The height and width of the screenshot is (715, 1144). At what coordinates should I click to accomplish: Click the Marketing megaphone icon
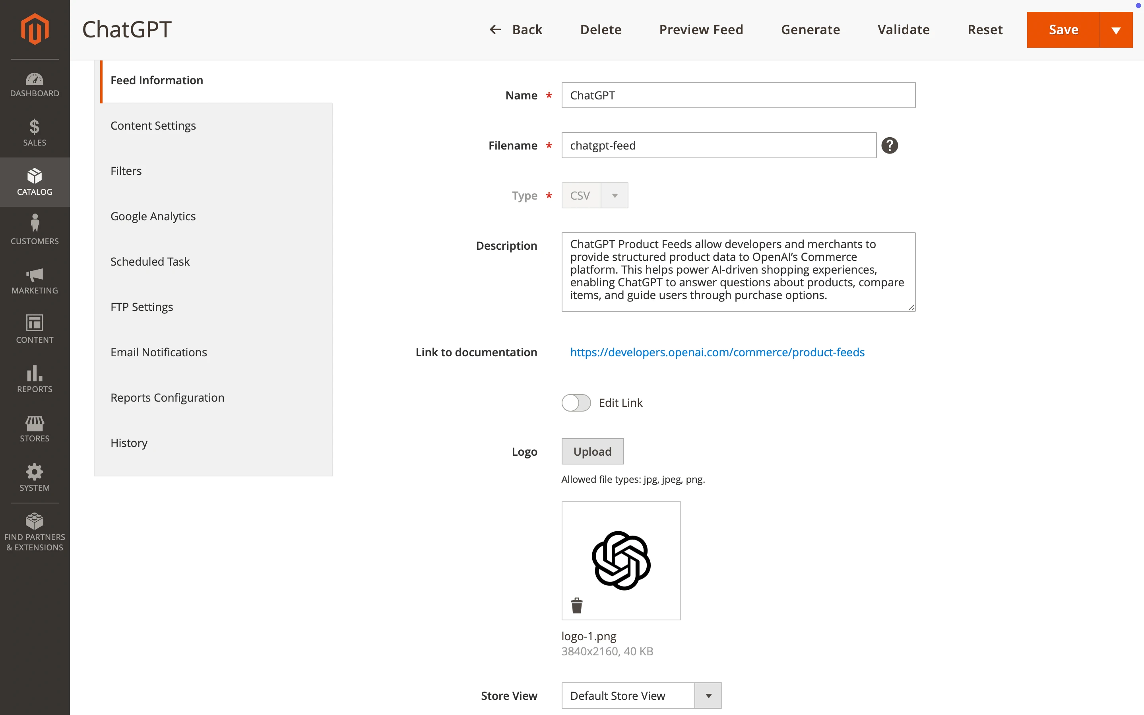pyautogui.click(x=35, y=280)
